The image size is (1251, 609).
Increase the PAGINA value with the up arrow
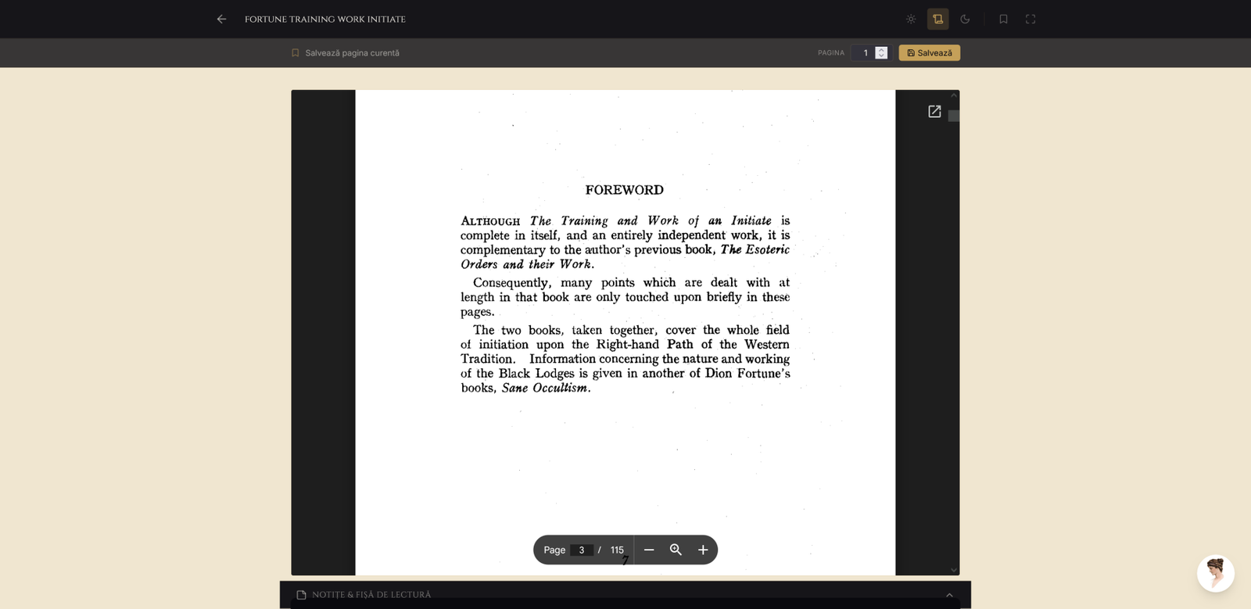pos(881,49)
